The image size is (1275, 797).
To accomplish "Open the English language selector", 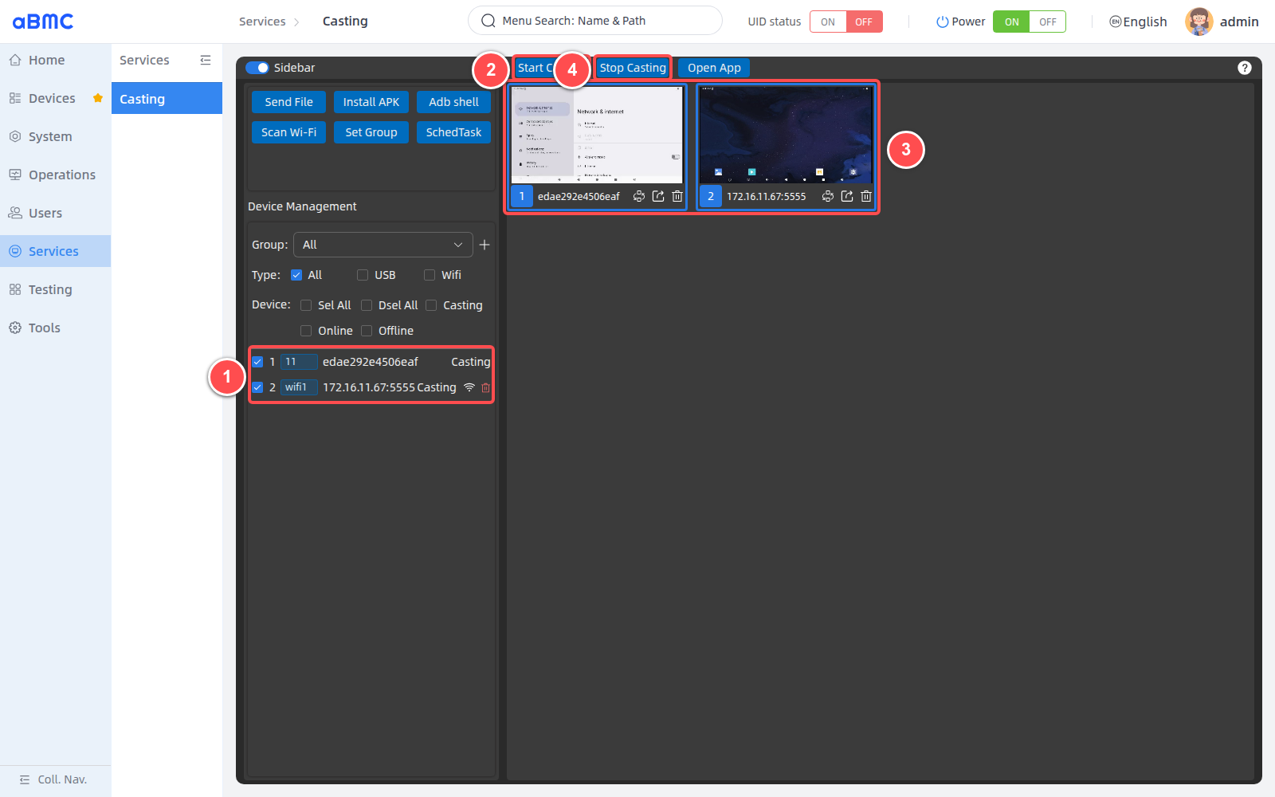I will [1138, 22].
